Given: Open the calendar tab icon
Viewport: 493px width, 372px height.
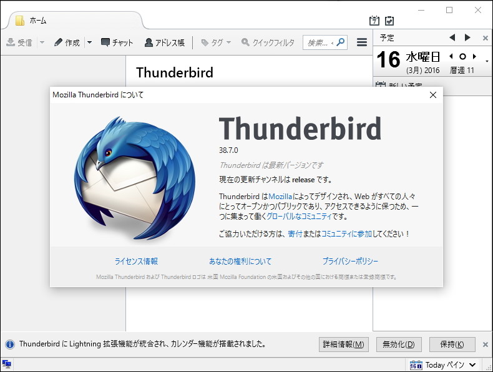Looking at the screenshot, I should pos(374,21).
